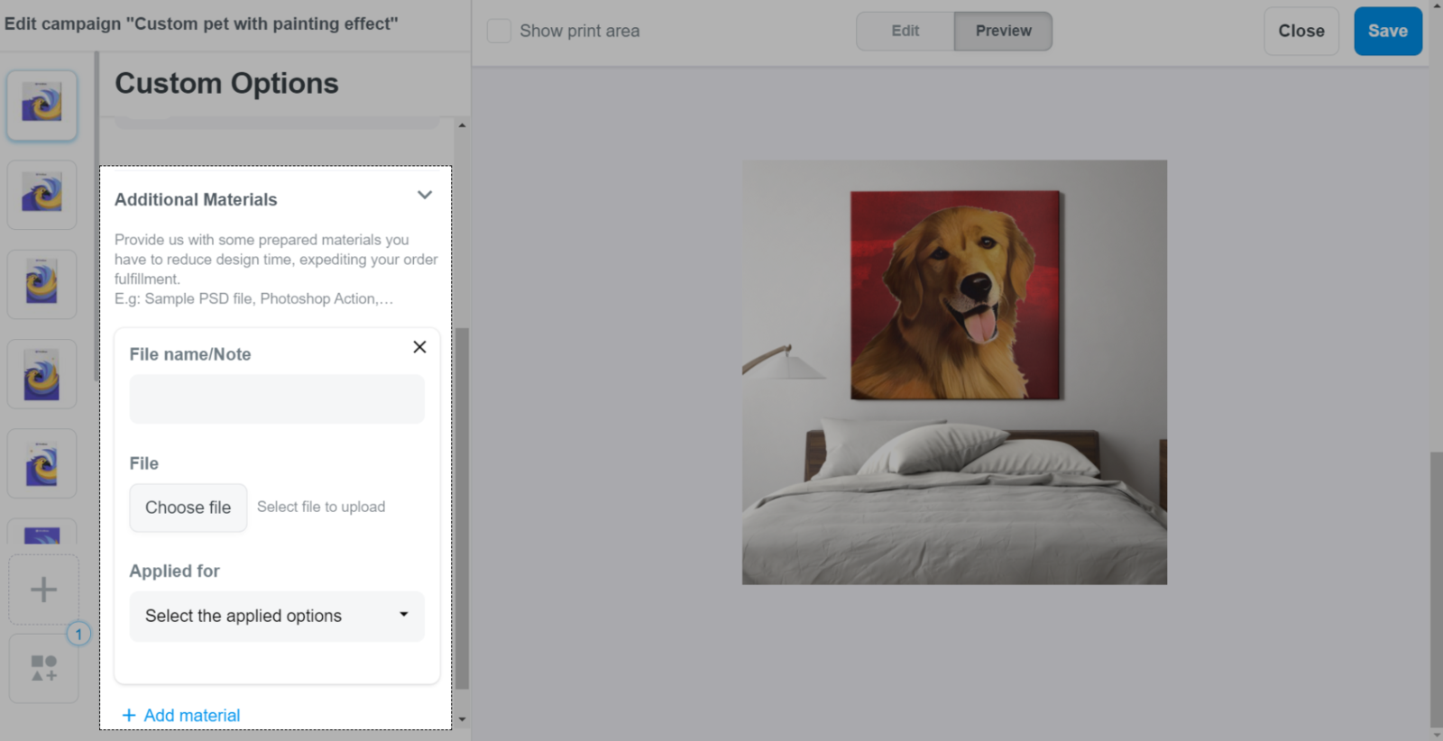Select the fifth mockup thumbnail
Screen dimensions: 1443x741
click(x=41, y=463)
